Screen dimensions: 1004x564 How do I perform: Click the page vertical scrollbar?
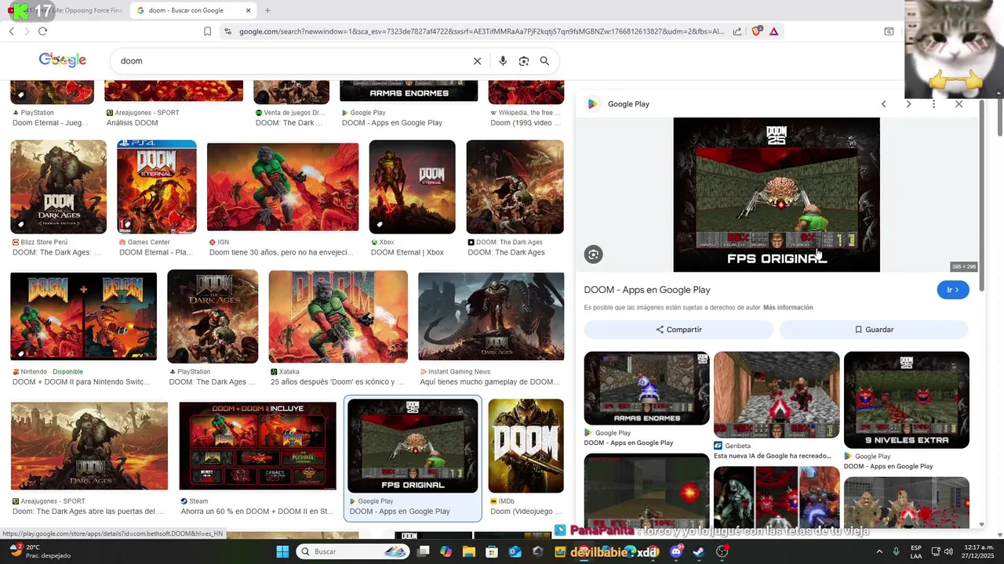pos(1000,117)
